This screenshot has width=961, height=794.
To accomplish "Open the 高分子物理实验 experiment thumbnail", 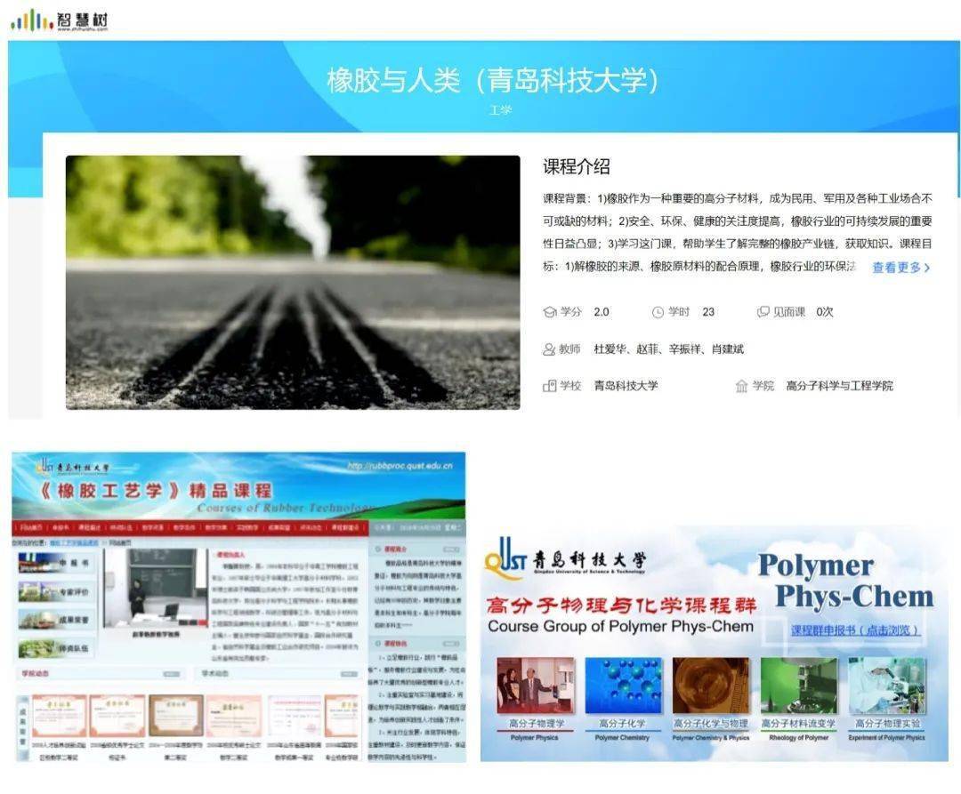I will click(887, 686).
